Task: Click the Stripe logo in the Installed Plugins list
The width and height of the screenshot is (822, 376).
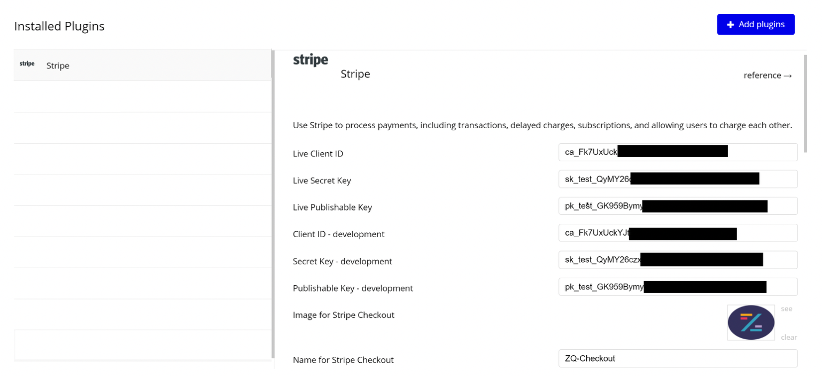Action: pos(27,64)
